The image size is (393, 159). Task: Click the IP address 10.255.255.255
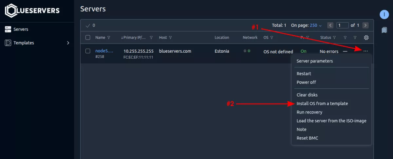pos(139,51)
